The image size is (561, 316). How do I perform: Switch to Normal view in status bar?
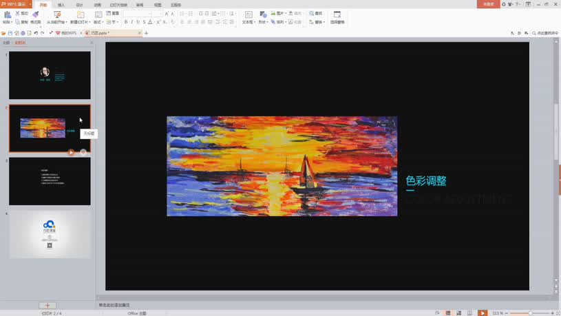click(x=447, y=313)
